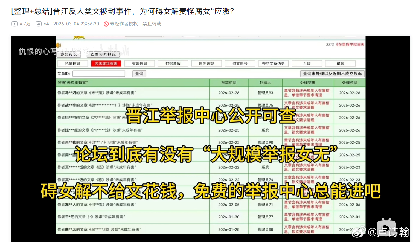Image resolution: width=413 pixels, height=242 pixels.
Task: Click the publish time 2026-03-04 23:56:30
Action: (76, 24)
